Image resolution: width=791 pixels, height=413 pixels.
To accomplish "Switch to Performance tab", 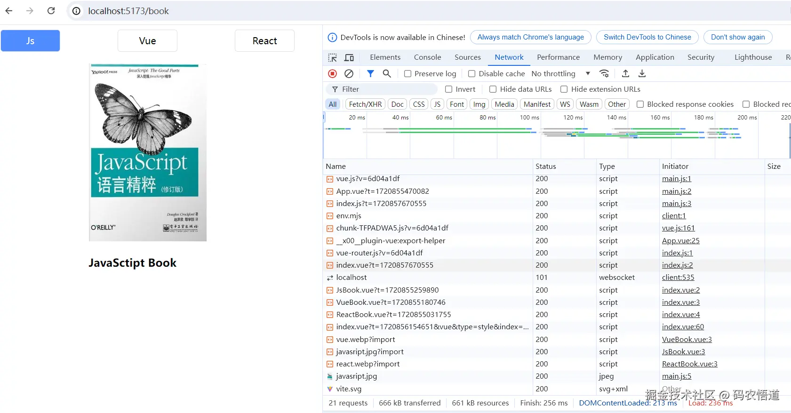I will [x=559, y=57].
